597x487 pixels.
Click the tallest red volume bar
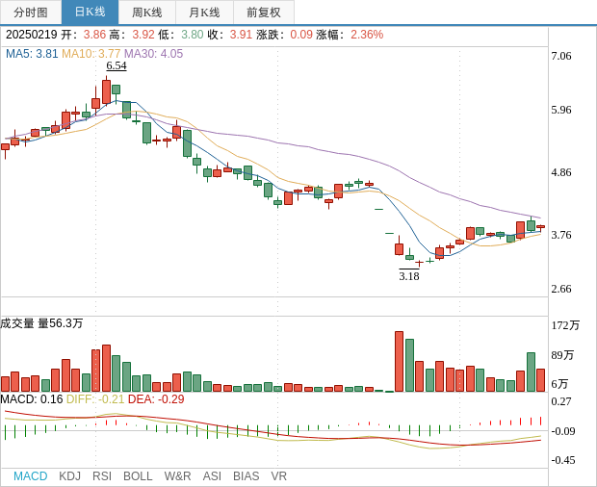coord(399,362)
